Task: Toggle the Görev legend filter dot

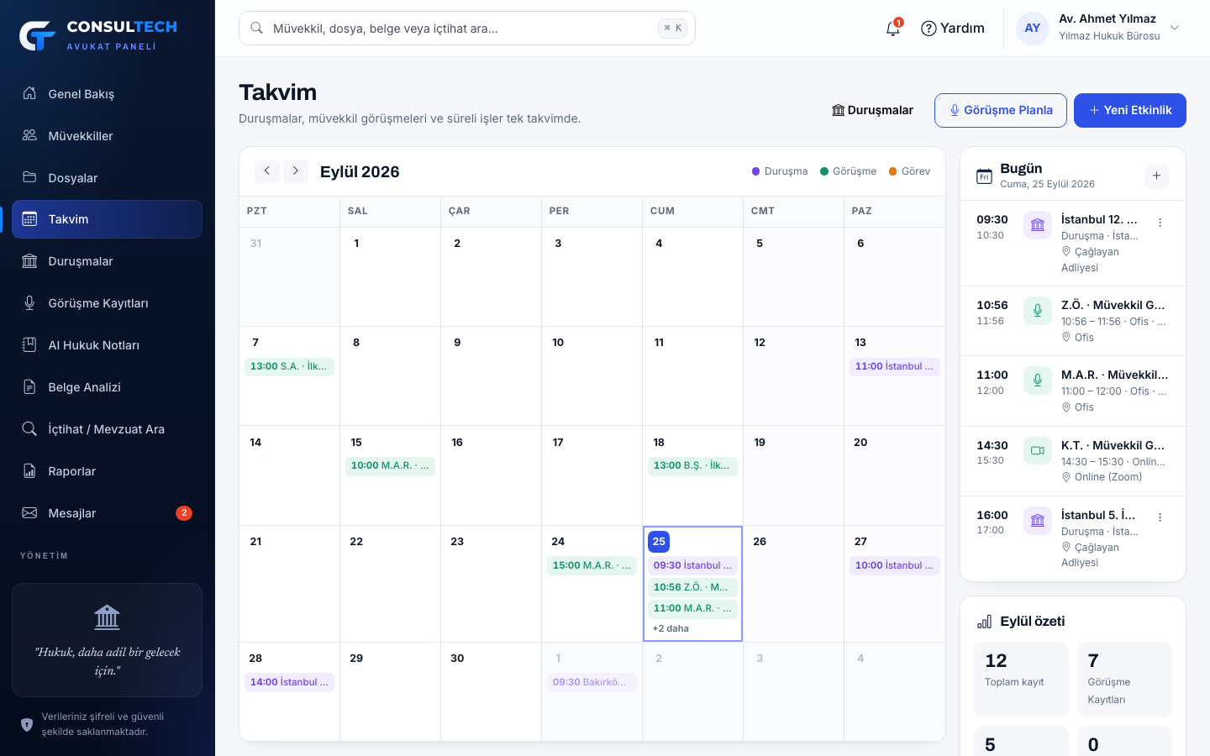Action: (893, 171)
